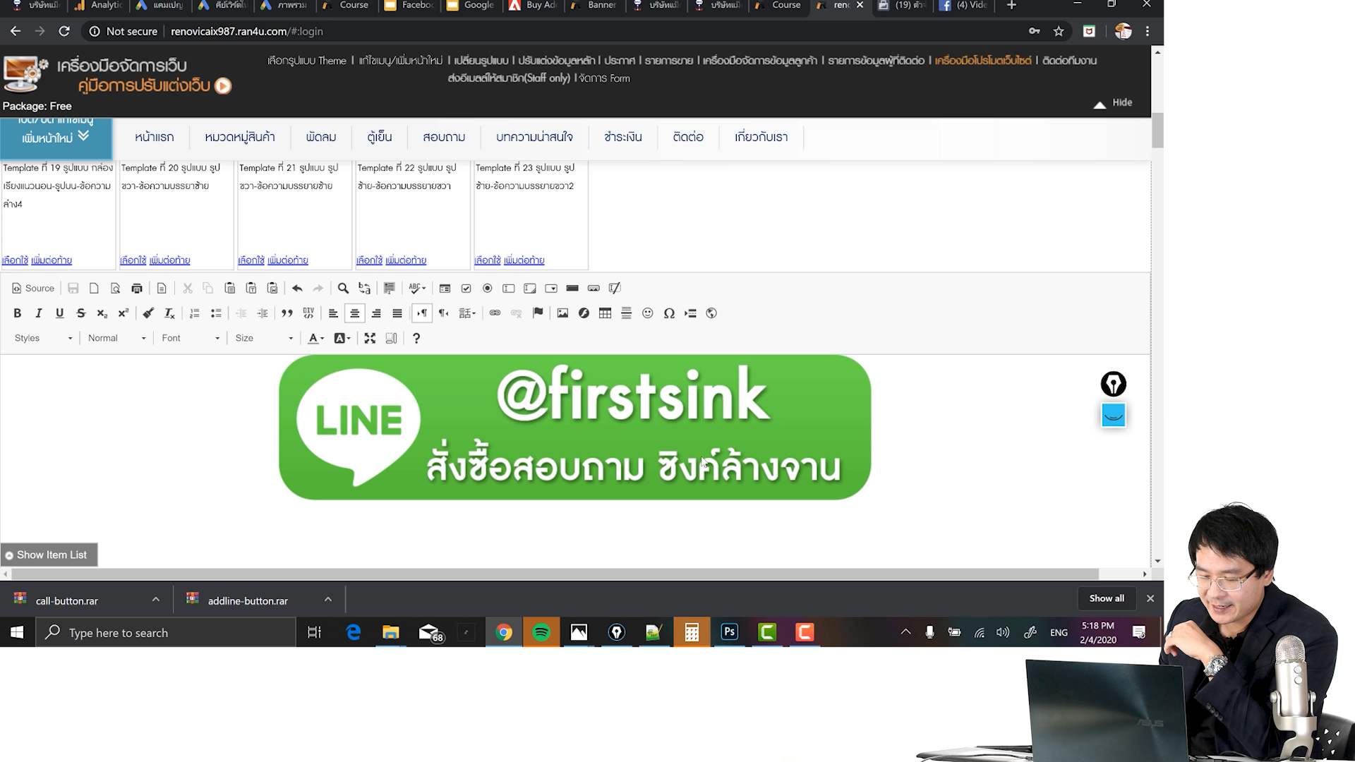Viewport: 1355px width, 762px height.
Task: Paste from Word icon
Action: (x=272, y=288)
